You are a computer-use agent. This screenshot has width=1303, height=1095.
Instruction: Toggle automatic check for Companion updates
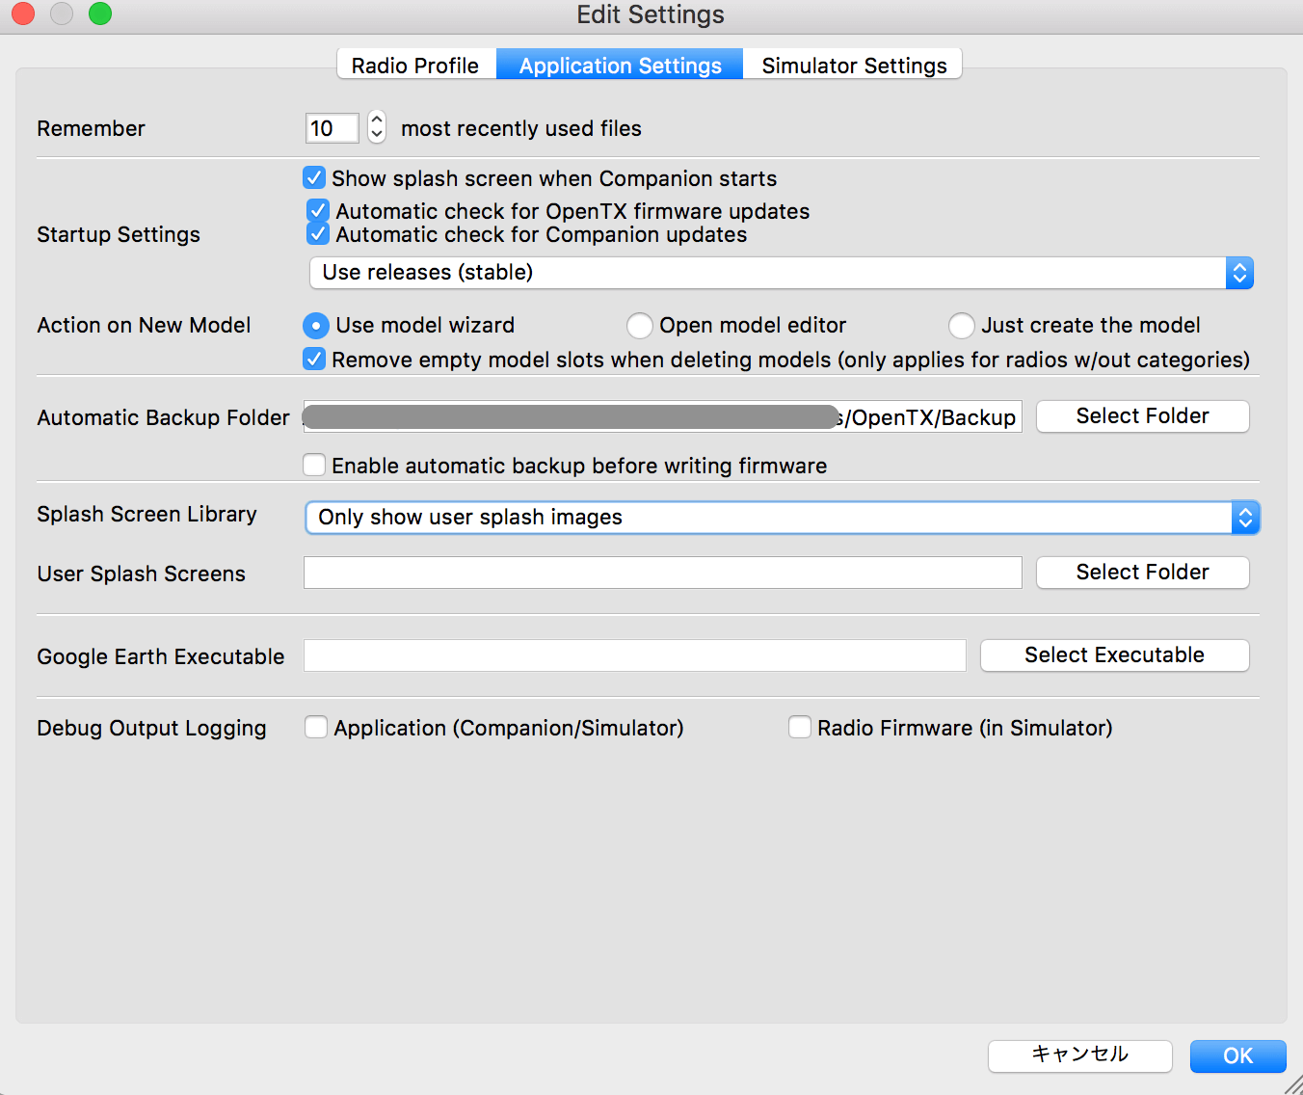[x=318, y=234]
